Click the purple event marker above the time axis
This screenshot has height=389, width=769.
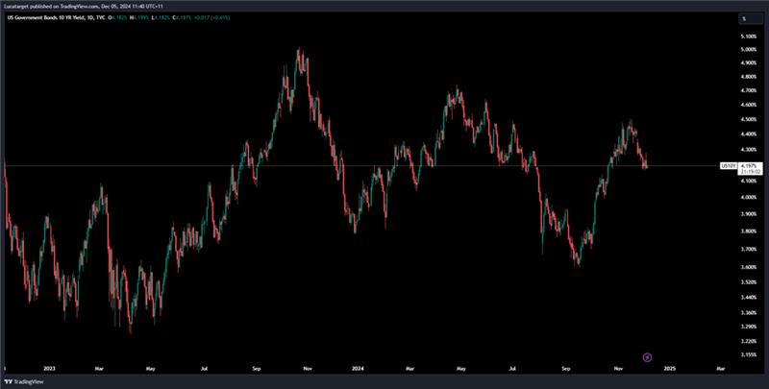[x=647, y=357]
